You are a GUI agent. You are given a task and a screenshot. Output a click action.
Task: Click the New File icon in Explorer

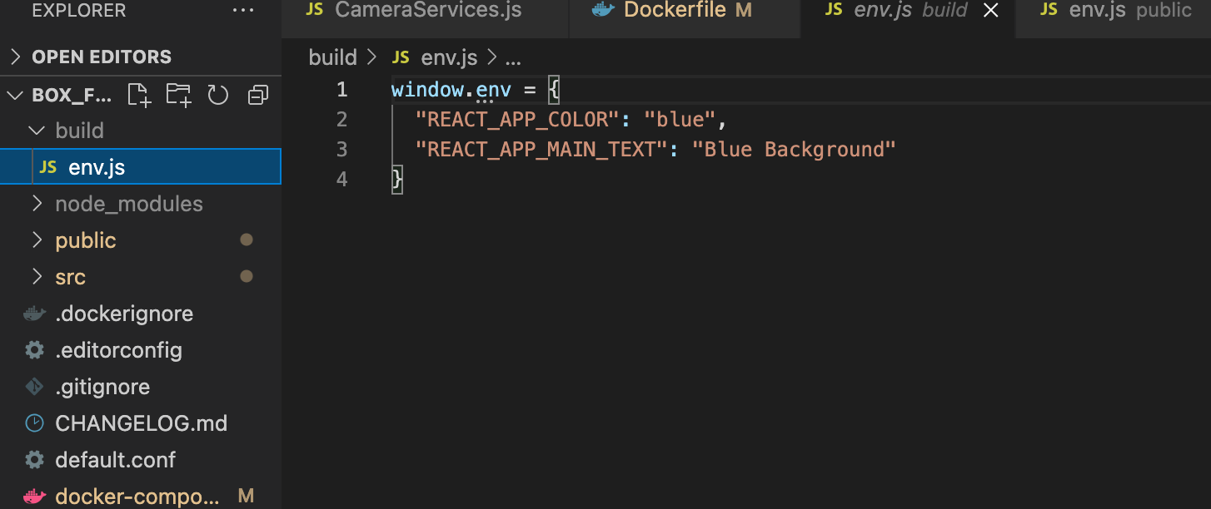click(x=139, y=95)
